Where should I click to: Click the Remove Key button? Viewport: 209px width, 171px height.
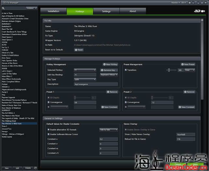click(x=109, y=70)
